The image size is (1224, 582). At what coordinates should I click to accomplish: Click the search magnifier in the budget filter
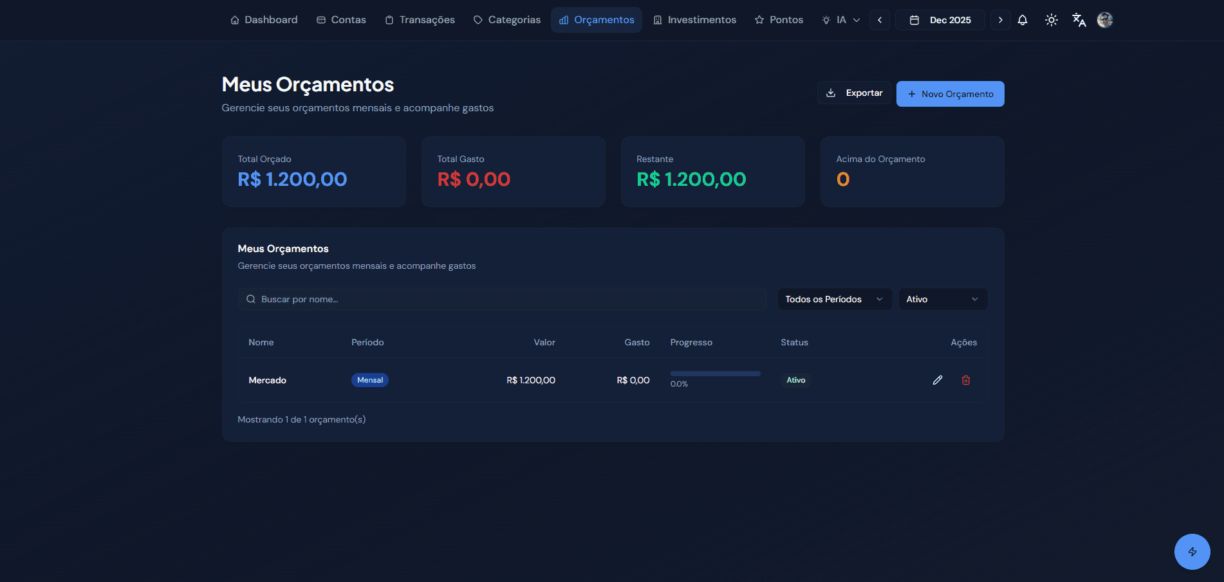(x=250, y=299)
